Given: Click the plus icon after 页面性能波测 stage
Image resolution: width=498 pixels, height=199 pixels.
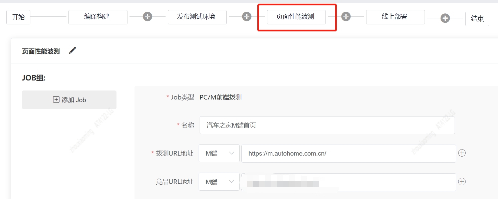Looking at the screenshot, I should [x=346, y=17].
